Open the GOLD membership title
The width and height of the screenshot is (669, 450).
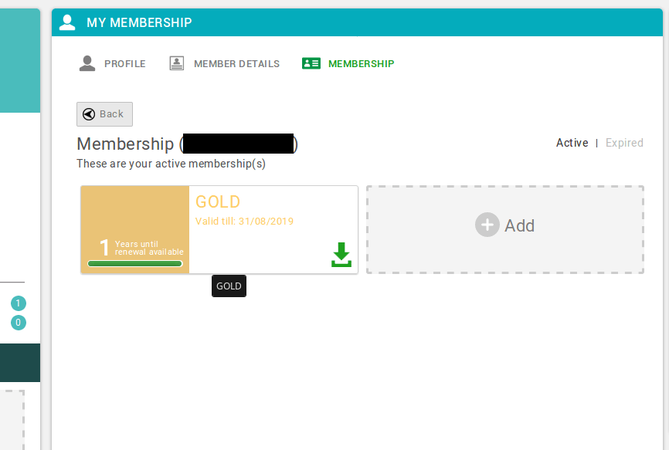(218, 202)
